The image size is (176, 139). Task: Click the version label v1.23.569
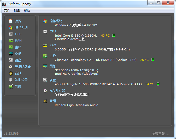[x=11, y=134]
